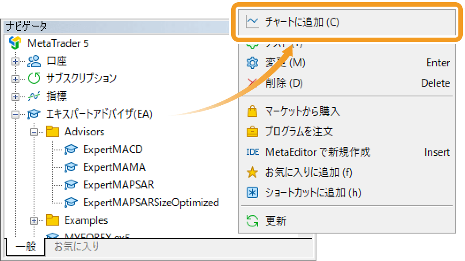The image size is (465, 261).
Task: Select ExpertMAPSARSizeOptimized in the tree
Action: 151,203
